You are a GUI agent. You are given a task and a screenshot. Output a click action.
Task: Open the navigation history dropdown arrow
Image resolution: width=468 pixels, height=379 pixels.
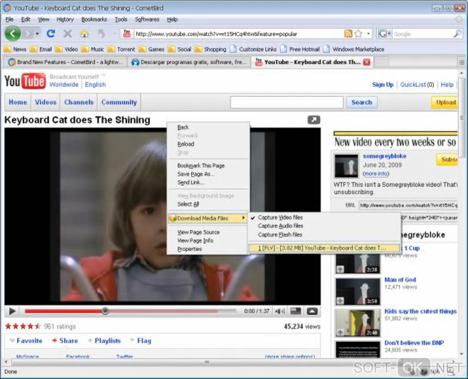pyautogui.click(x=37, y=33)
